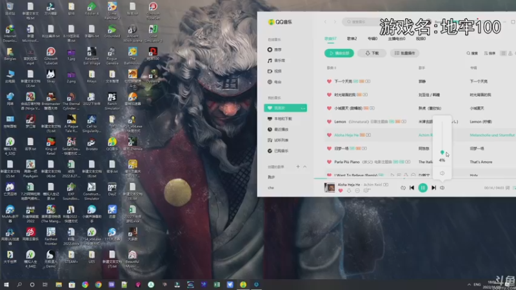
Task: Open more options for the current song
Action: (357, 191)
